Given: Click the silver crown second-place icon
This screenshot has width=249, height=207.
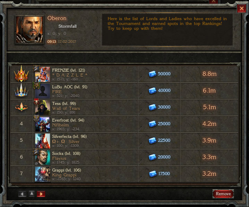Looking at the screenshot, I should click(21, 90).
